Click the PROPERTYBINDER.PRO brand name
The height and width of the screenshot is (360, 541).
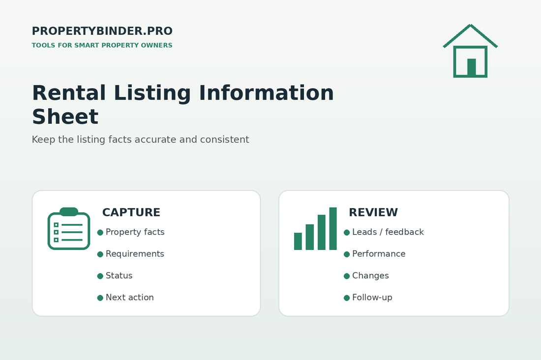pos(102,31)
